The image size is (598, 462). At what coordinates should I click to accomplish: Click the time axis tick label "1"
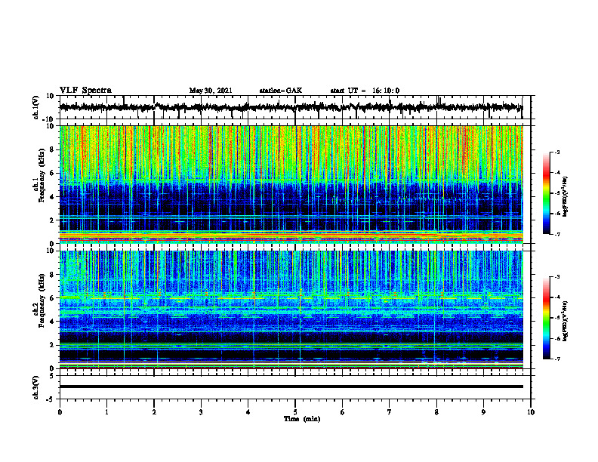pos(106,412)
